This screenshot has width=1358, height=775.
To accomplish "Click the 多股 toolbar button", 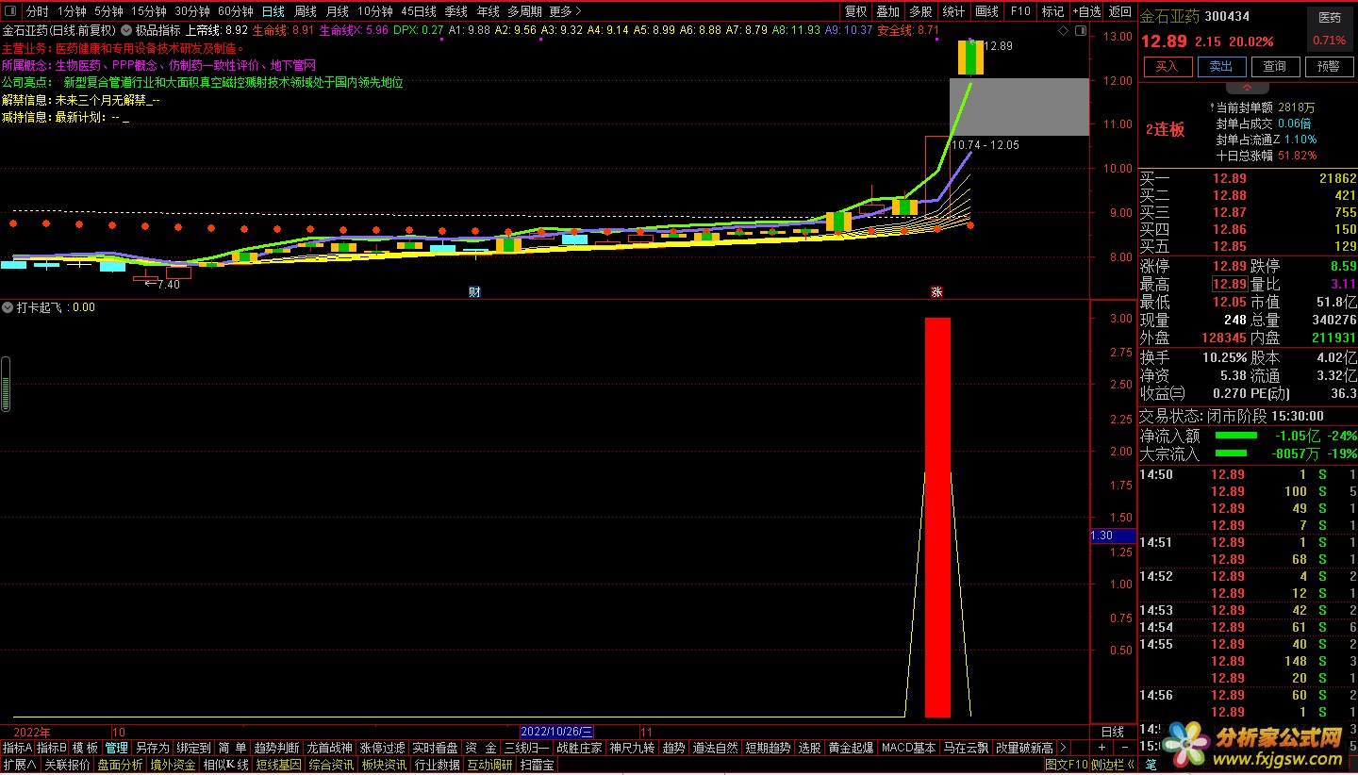I will point(920,11).
